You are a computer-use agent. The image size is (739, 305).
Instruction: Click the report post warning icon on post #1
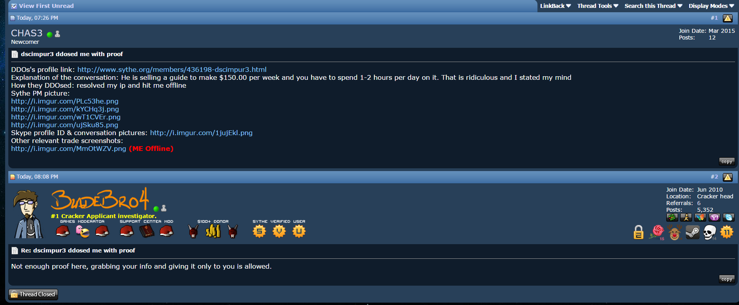[728, 18]
